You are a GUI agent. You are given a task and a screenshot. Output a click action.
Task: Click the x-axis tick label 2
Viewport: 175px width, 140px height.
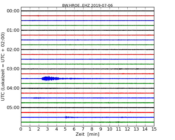(38, 129)
